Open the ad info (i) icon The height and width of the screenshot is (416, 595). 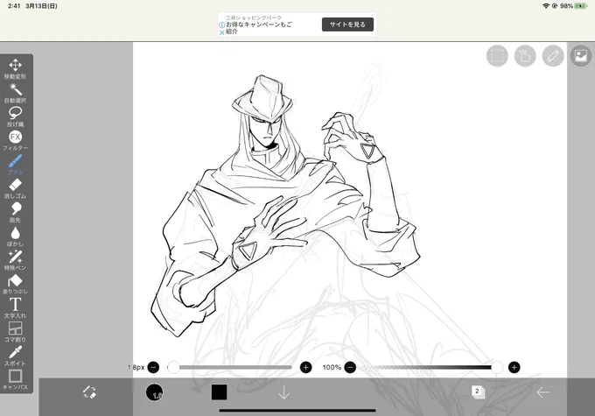[222, 25]
